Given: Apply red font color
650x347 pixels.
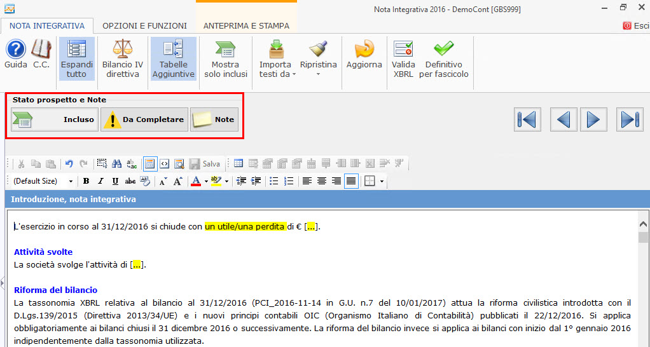Looking at the screenshot, I should (196, 181).
